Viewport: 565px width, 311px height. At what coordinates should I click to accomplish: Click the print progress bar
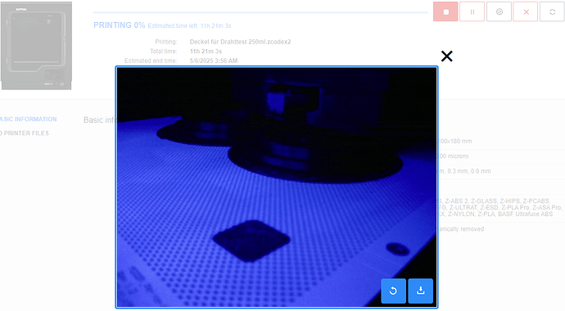260,12
